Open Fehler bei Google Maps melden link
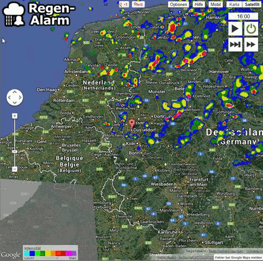 239,257
